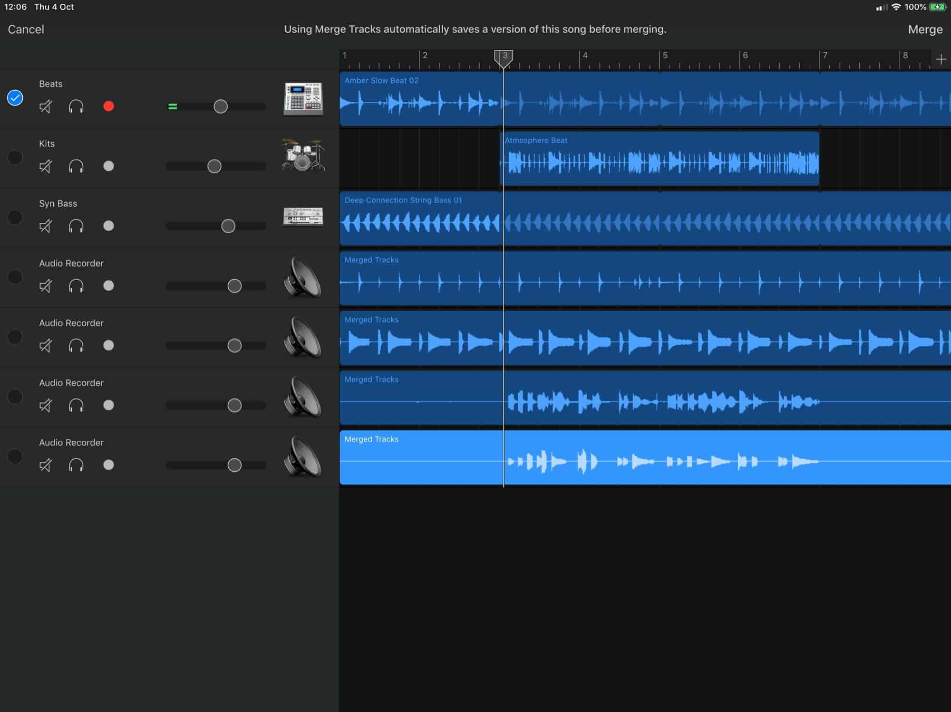Click the first Audio Recorder speaker icon
The width and height of the screenshot is (951, 712).
tap(302, 277)
